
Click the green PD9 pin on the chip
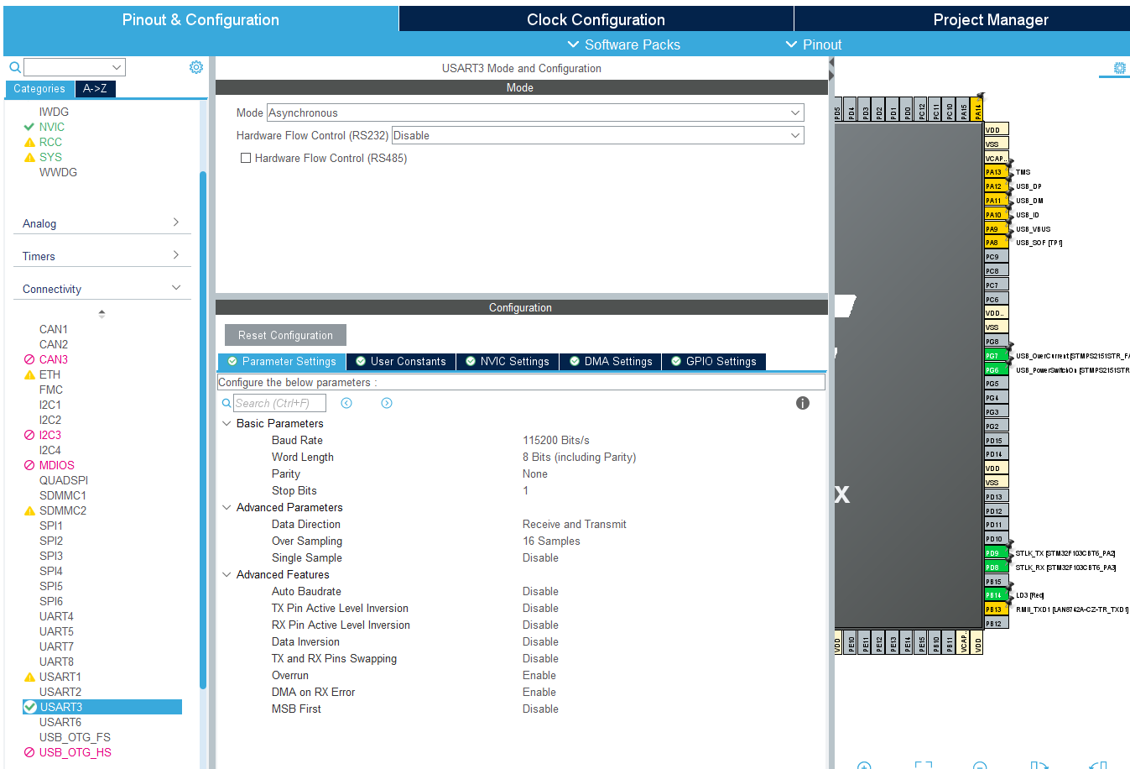click(996, 553)
